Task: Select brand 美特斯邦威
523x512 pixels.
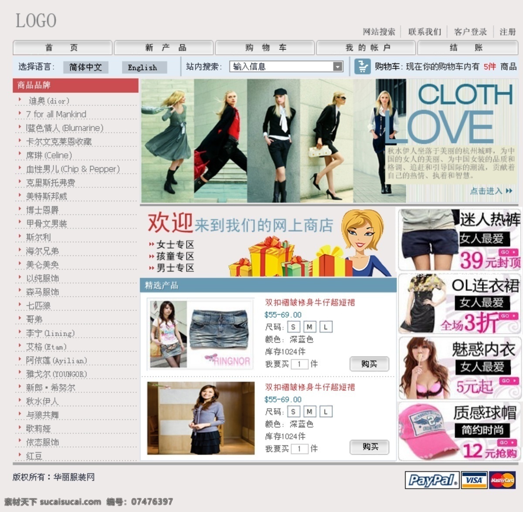Action: click(47, 196)
